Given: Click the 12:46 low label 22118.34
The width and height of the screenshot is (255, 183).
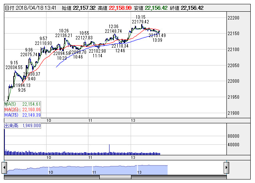Looking at the screenshot, I should [120, 46].
